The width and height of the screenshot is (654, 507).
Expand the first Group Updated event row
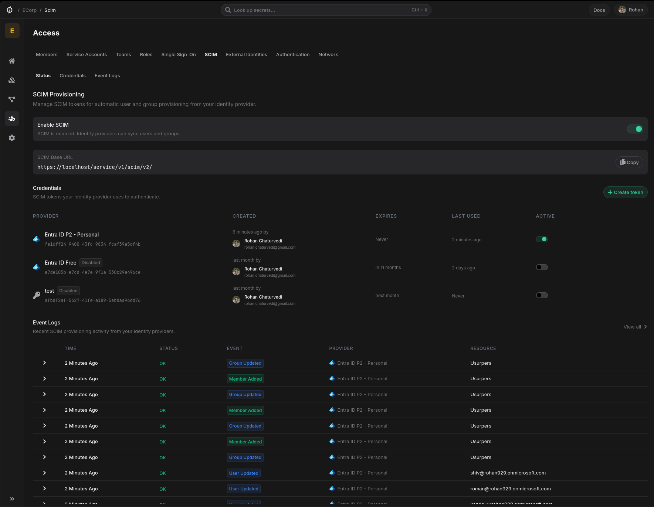point(44,363)
